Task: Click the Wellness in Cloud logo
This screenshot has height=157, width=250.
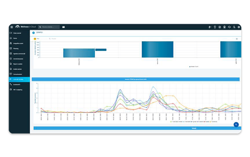Action: click(26, 26)
